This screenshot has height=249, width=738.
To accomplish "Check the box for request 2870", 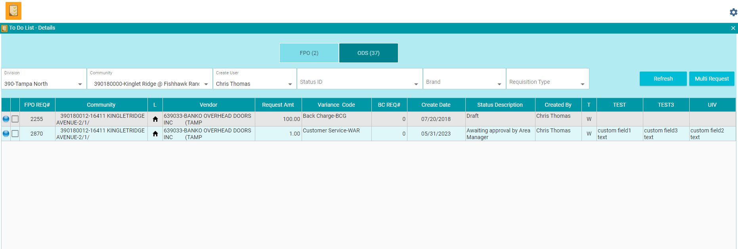I will [x=15, y=134].
